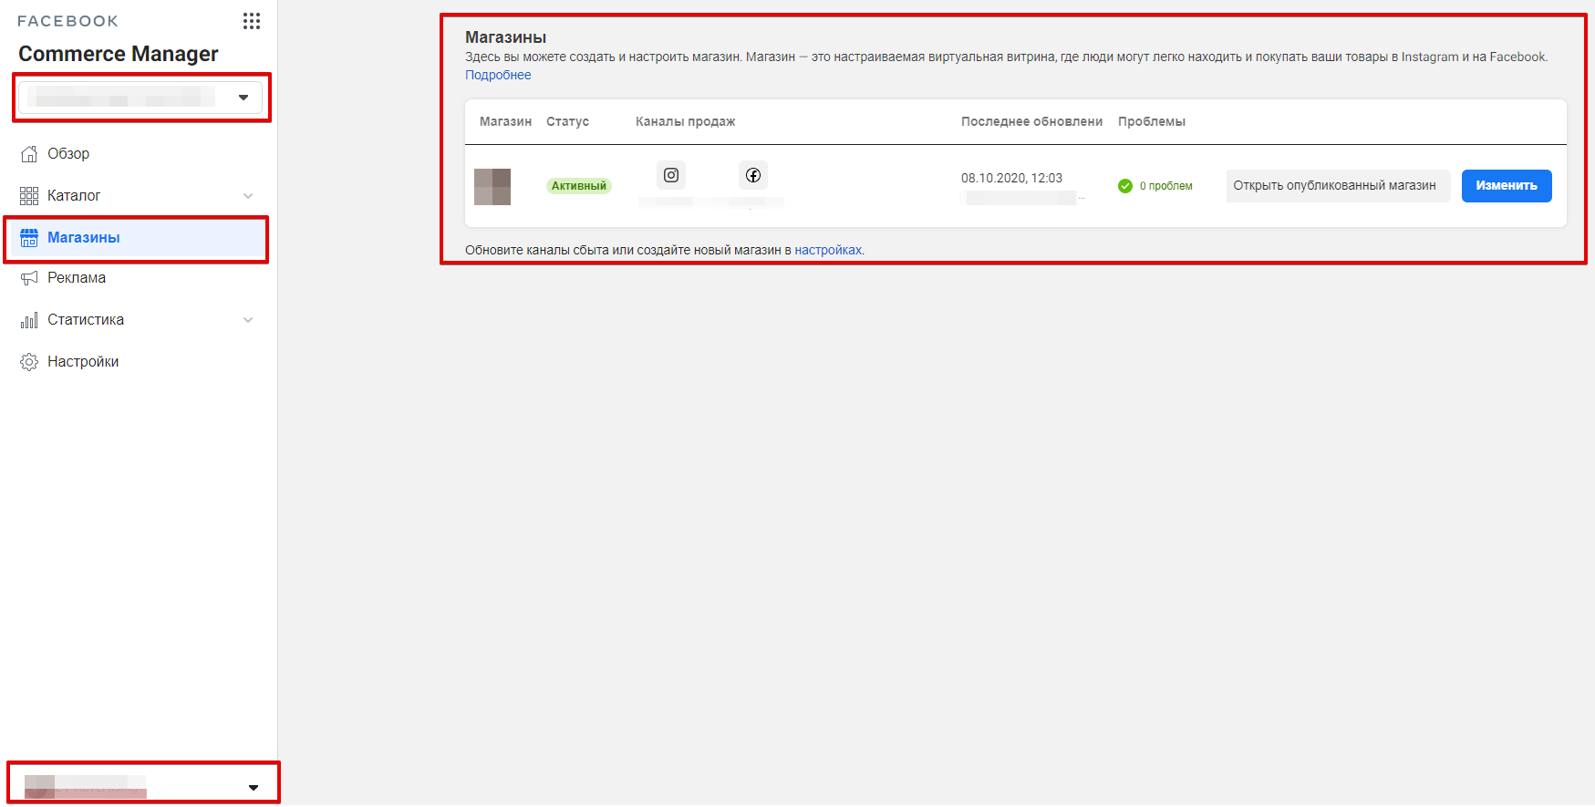Open the account selector dropdown at top
The image size is (1595, 807).
click(140, 98)
